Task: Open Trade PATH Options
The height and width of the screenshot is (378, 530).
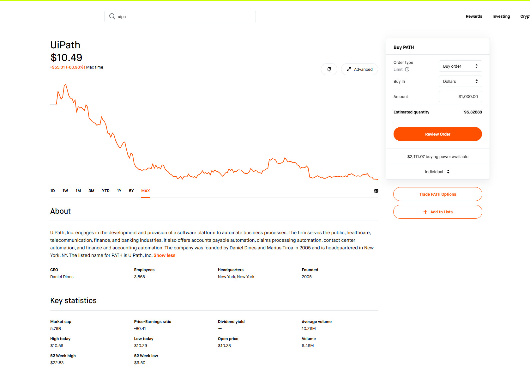Action: pos(438,194)
